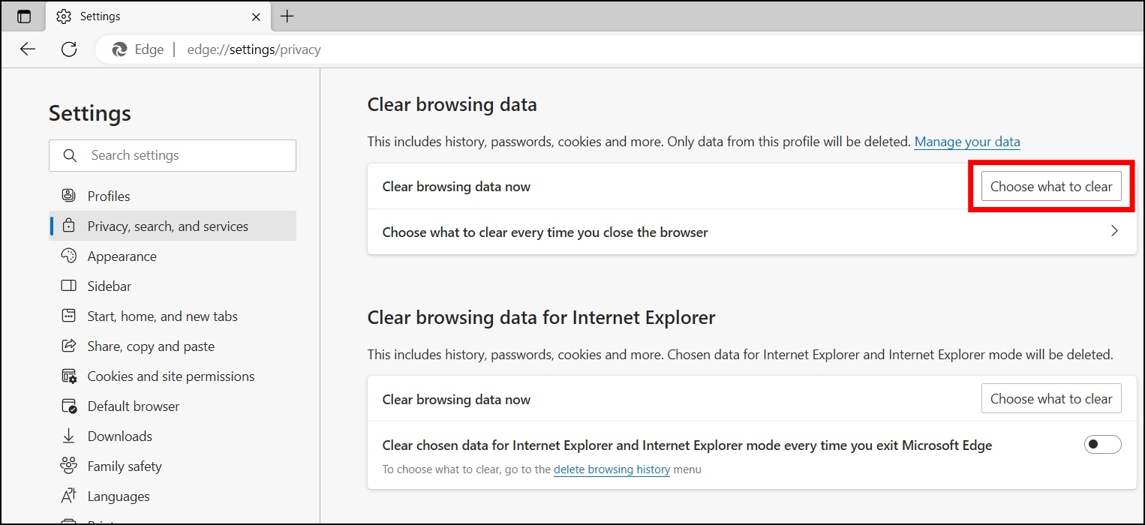Click the Start, home, and new tabs icon
Image resolution: width=1145 pixels, height=525 pixels.
click(x=68, y=316)
